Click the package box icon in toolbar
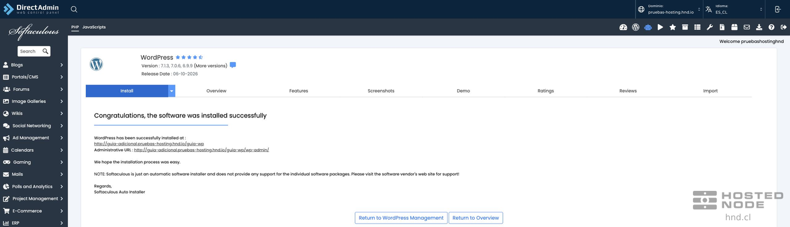This screenshot has width=790, height=227. [735, 27]
